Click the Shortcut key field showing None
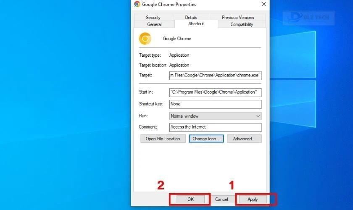This screenshot has height=210, width=353. pos(215,104)
